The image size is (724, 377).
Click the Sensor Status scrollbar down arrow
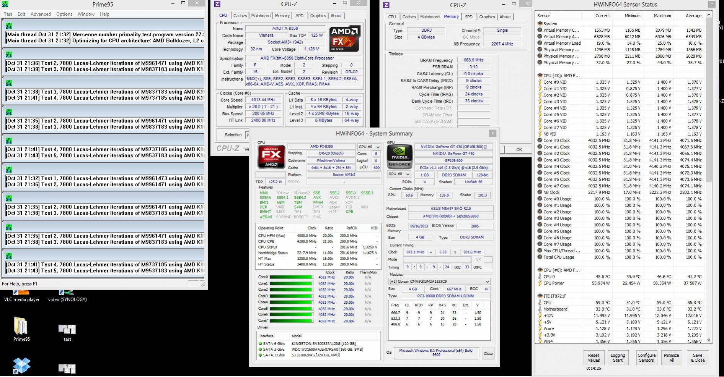coord(709,340)
